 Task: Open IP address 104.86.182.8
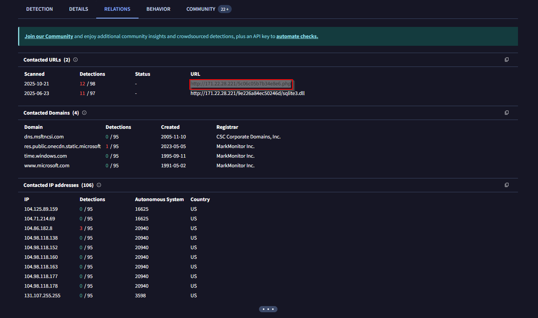coord(38,228)
